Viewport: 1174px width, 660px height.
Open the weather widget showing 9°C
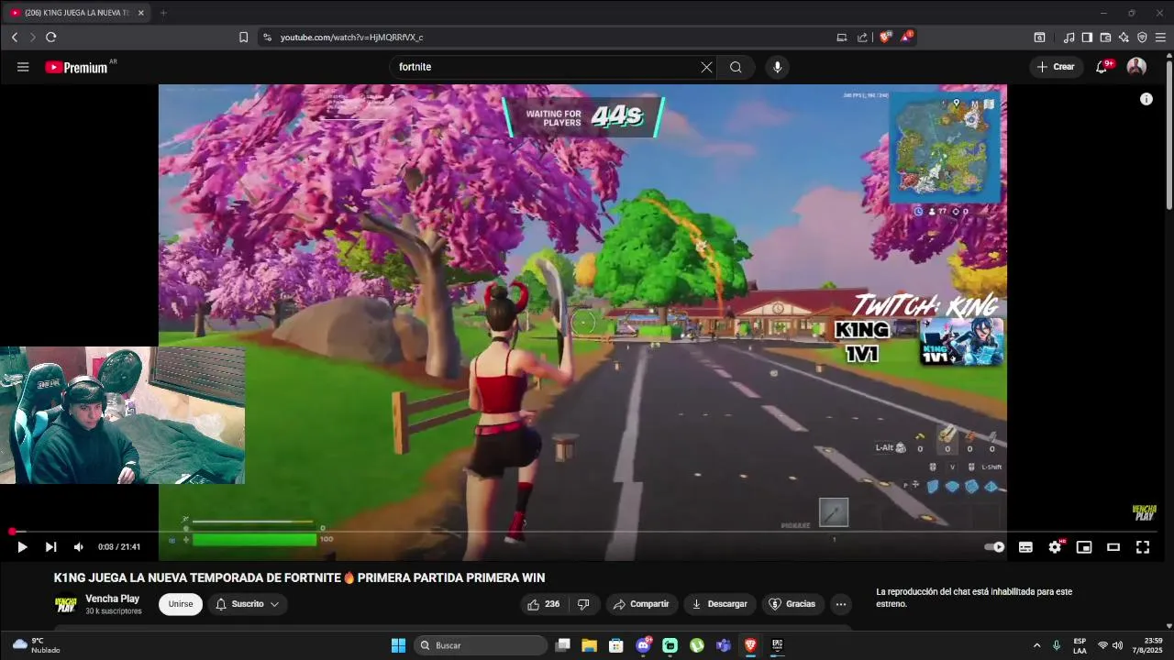[37, 645]
